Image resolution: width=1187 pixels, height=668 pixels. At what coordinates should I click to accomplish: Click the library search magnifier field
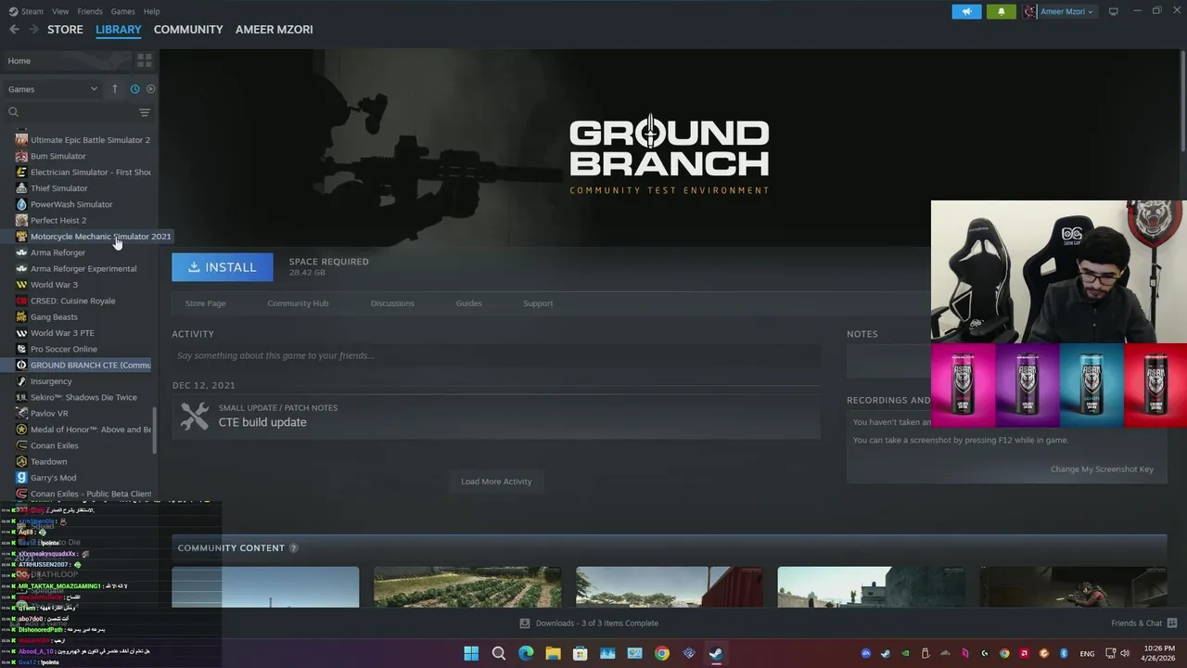click(x=70, y=112)
